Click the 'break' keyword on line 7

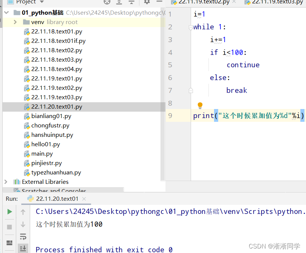(237, 91)
